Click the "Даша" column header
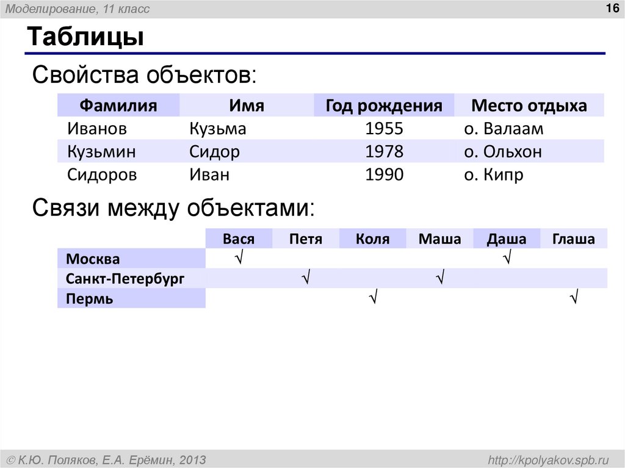625x468 pixels. 507,239
